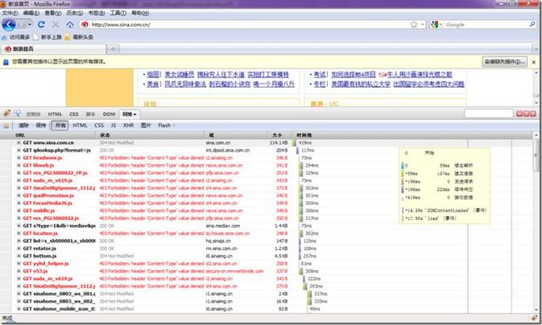This screenshot has height=325, width=542.
Task: Reload the page with the refresh icon
Action: pos(42,24)
